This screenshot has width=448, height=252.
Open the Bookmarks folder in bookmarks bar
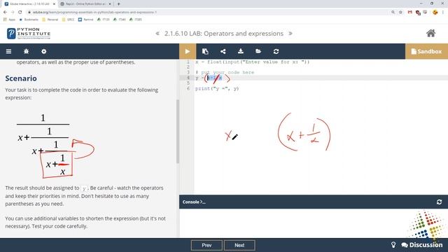click(x=29, y=20)
